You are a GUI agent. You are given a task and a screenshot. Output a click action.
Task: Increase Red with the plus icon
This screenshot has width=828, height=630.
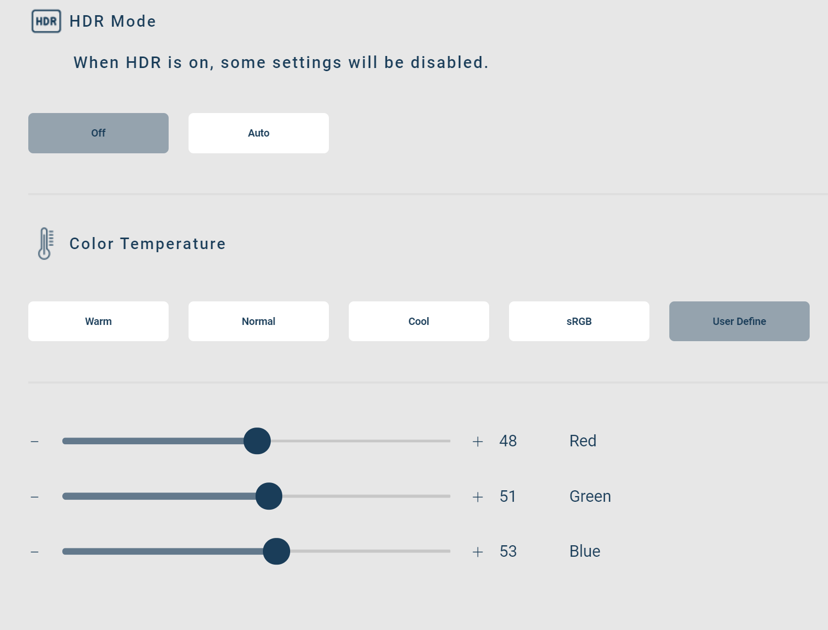pos(478,442)
